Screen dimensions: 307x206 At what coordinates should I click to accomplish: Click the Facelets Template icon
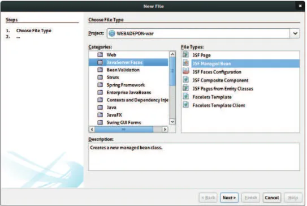185,96
